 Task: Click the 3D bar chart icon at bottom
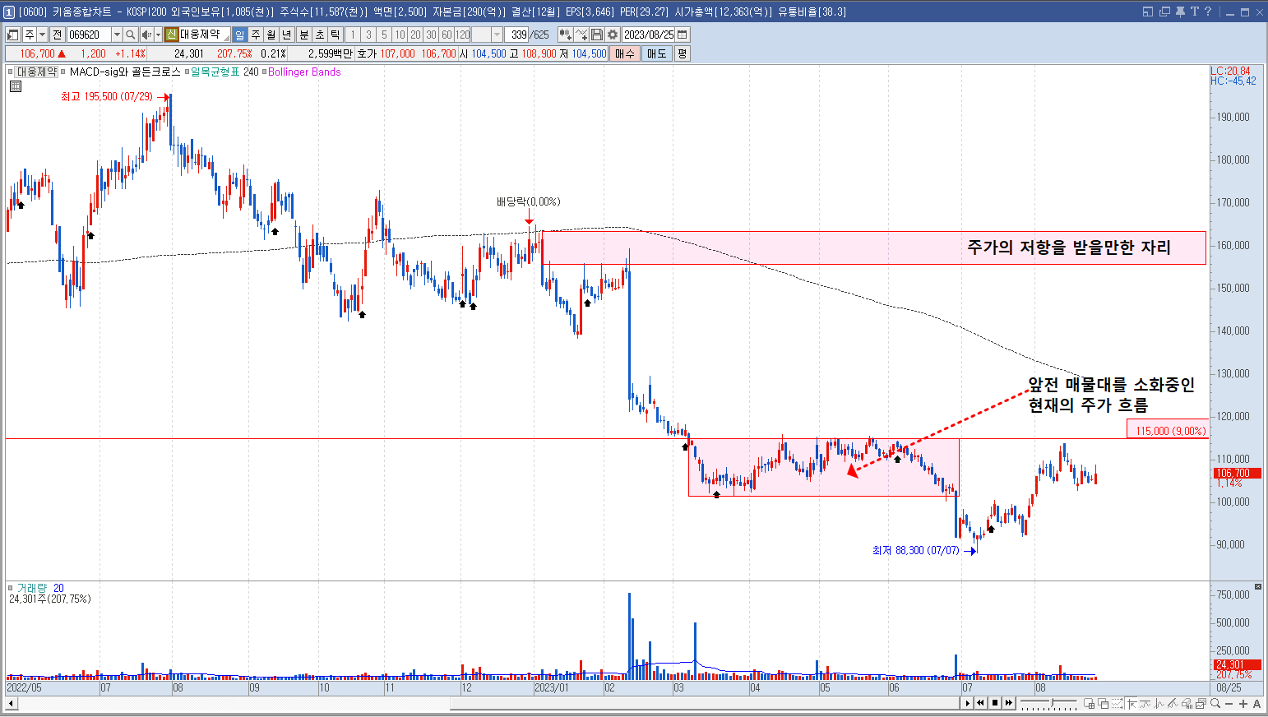1187,703
